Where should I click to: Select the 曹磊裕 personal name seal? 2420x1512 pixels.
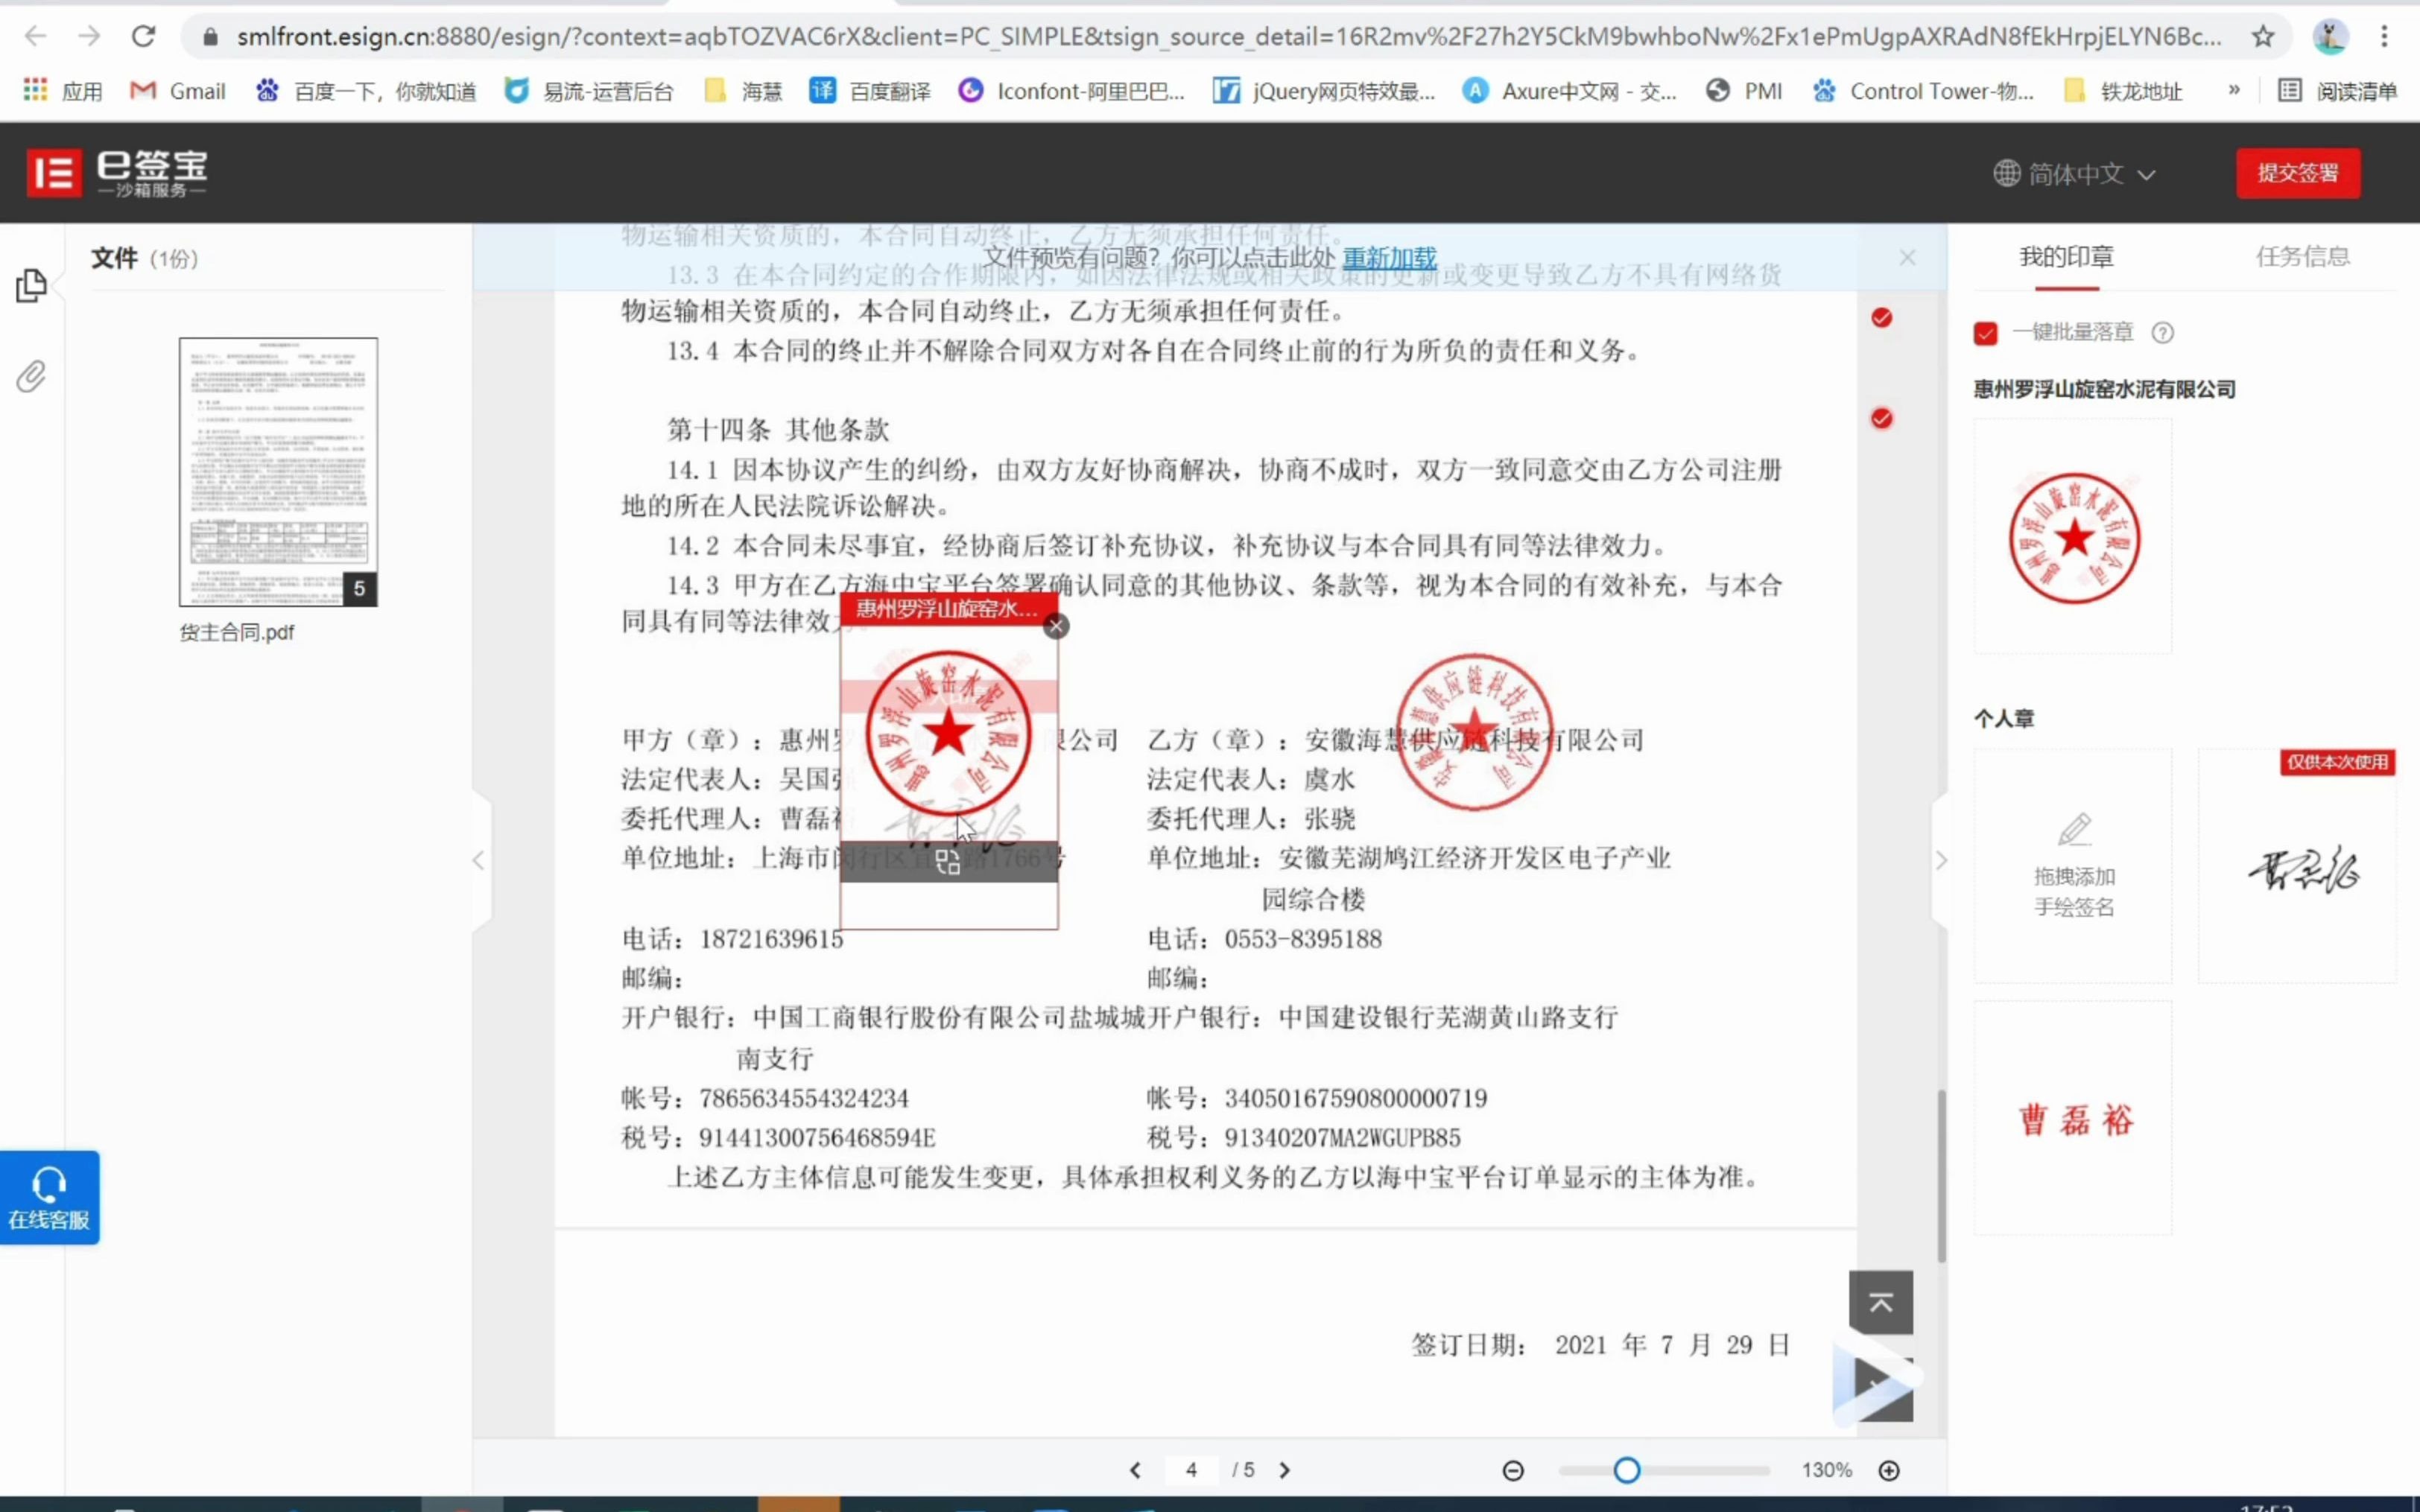click(x=2073, y=1118)
